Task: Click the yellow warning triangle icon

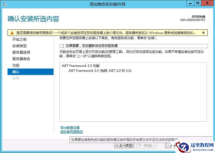Action: point(12,33)
